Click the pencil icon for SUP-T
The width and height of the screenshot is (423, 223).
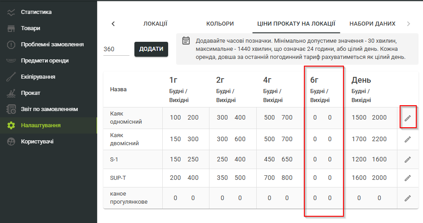point(408,178)
